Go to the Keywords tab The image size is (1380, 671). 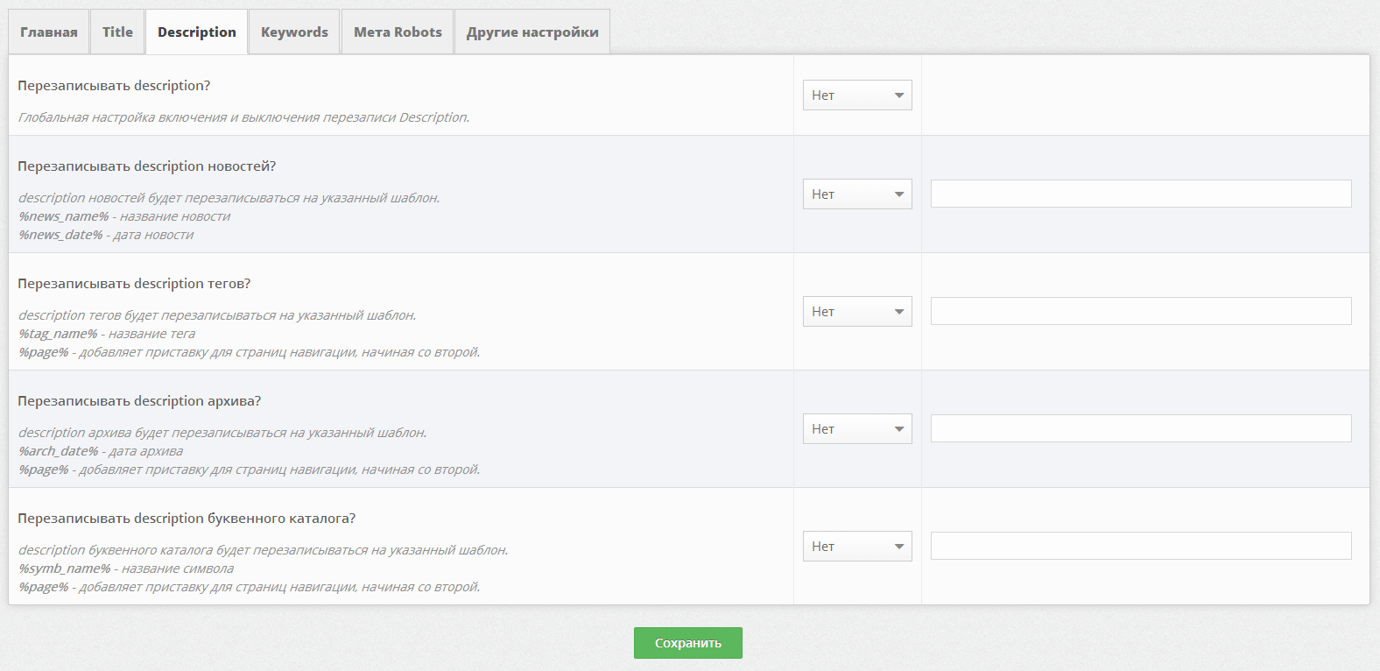(294, 32)
